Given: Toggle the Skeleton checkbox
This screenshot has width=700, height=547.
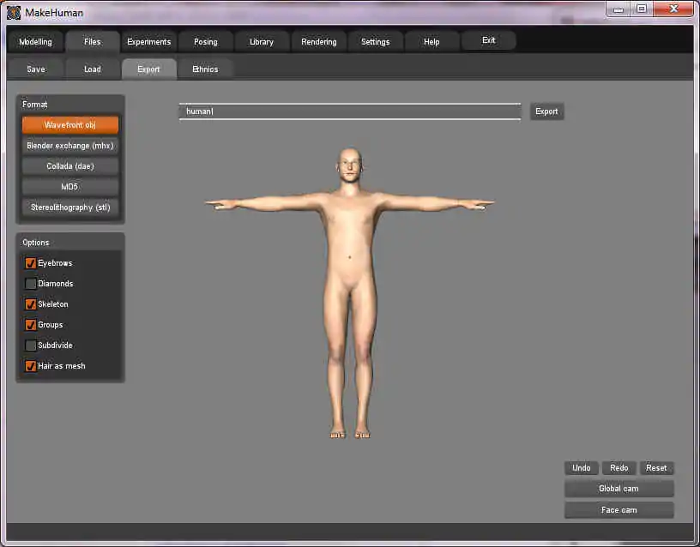Looking at the screenshot, I should (31, 304).
